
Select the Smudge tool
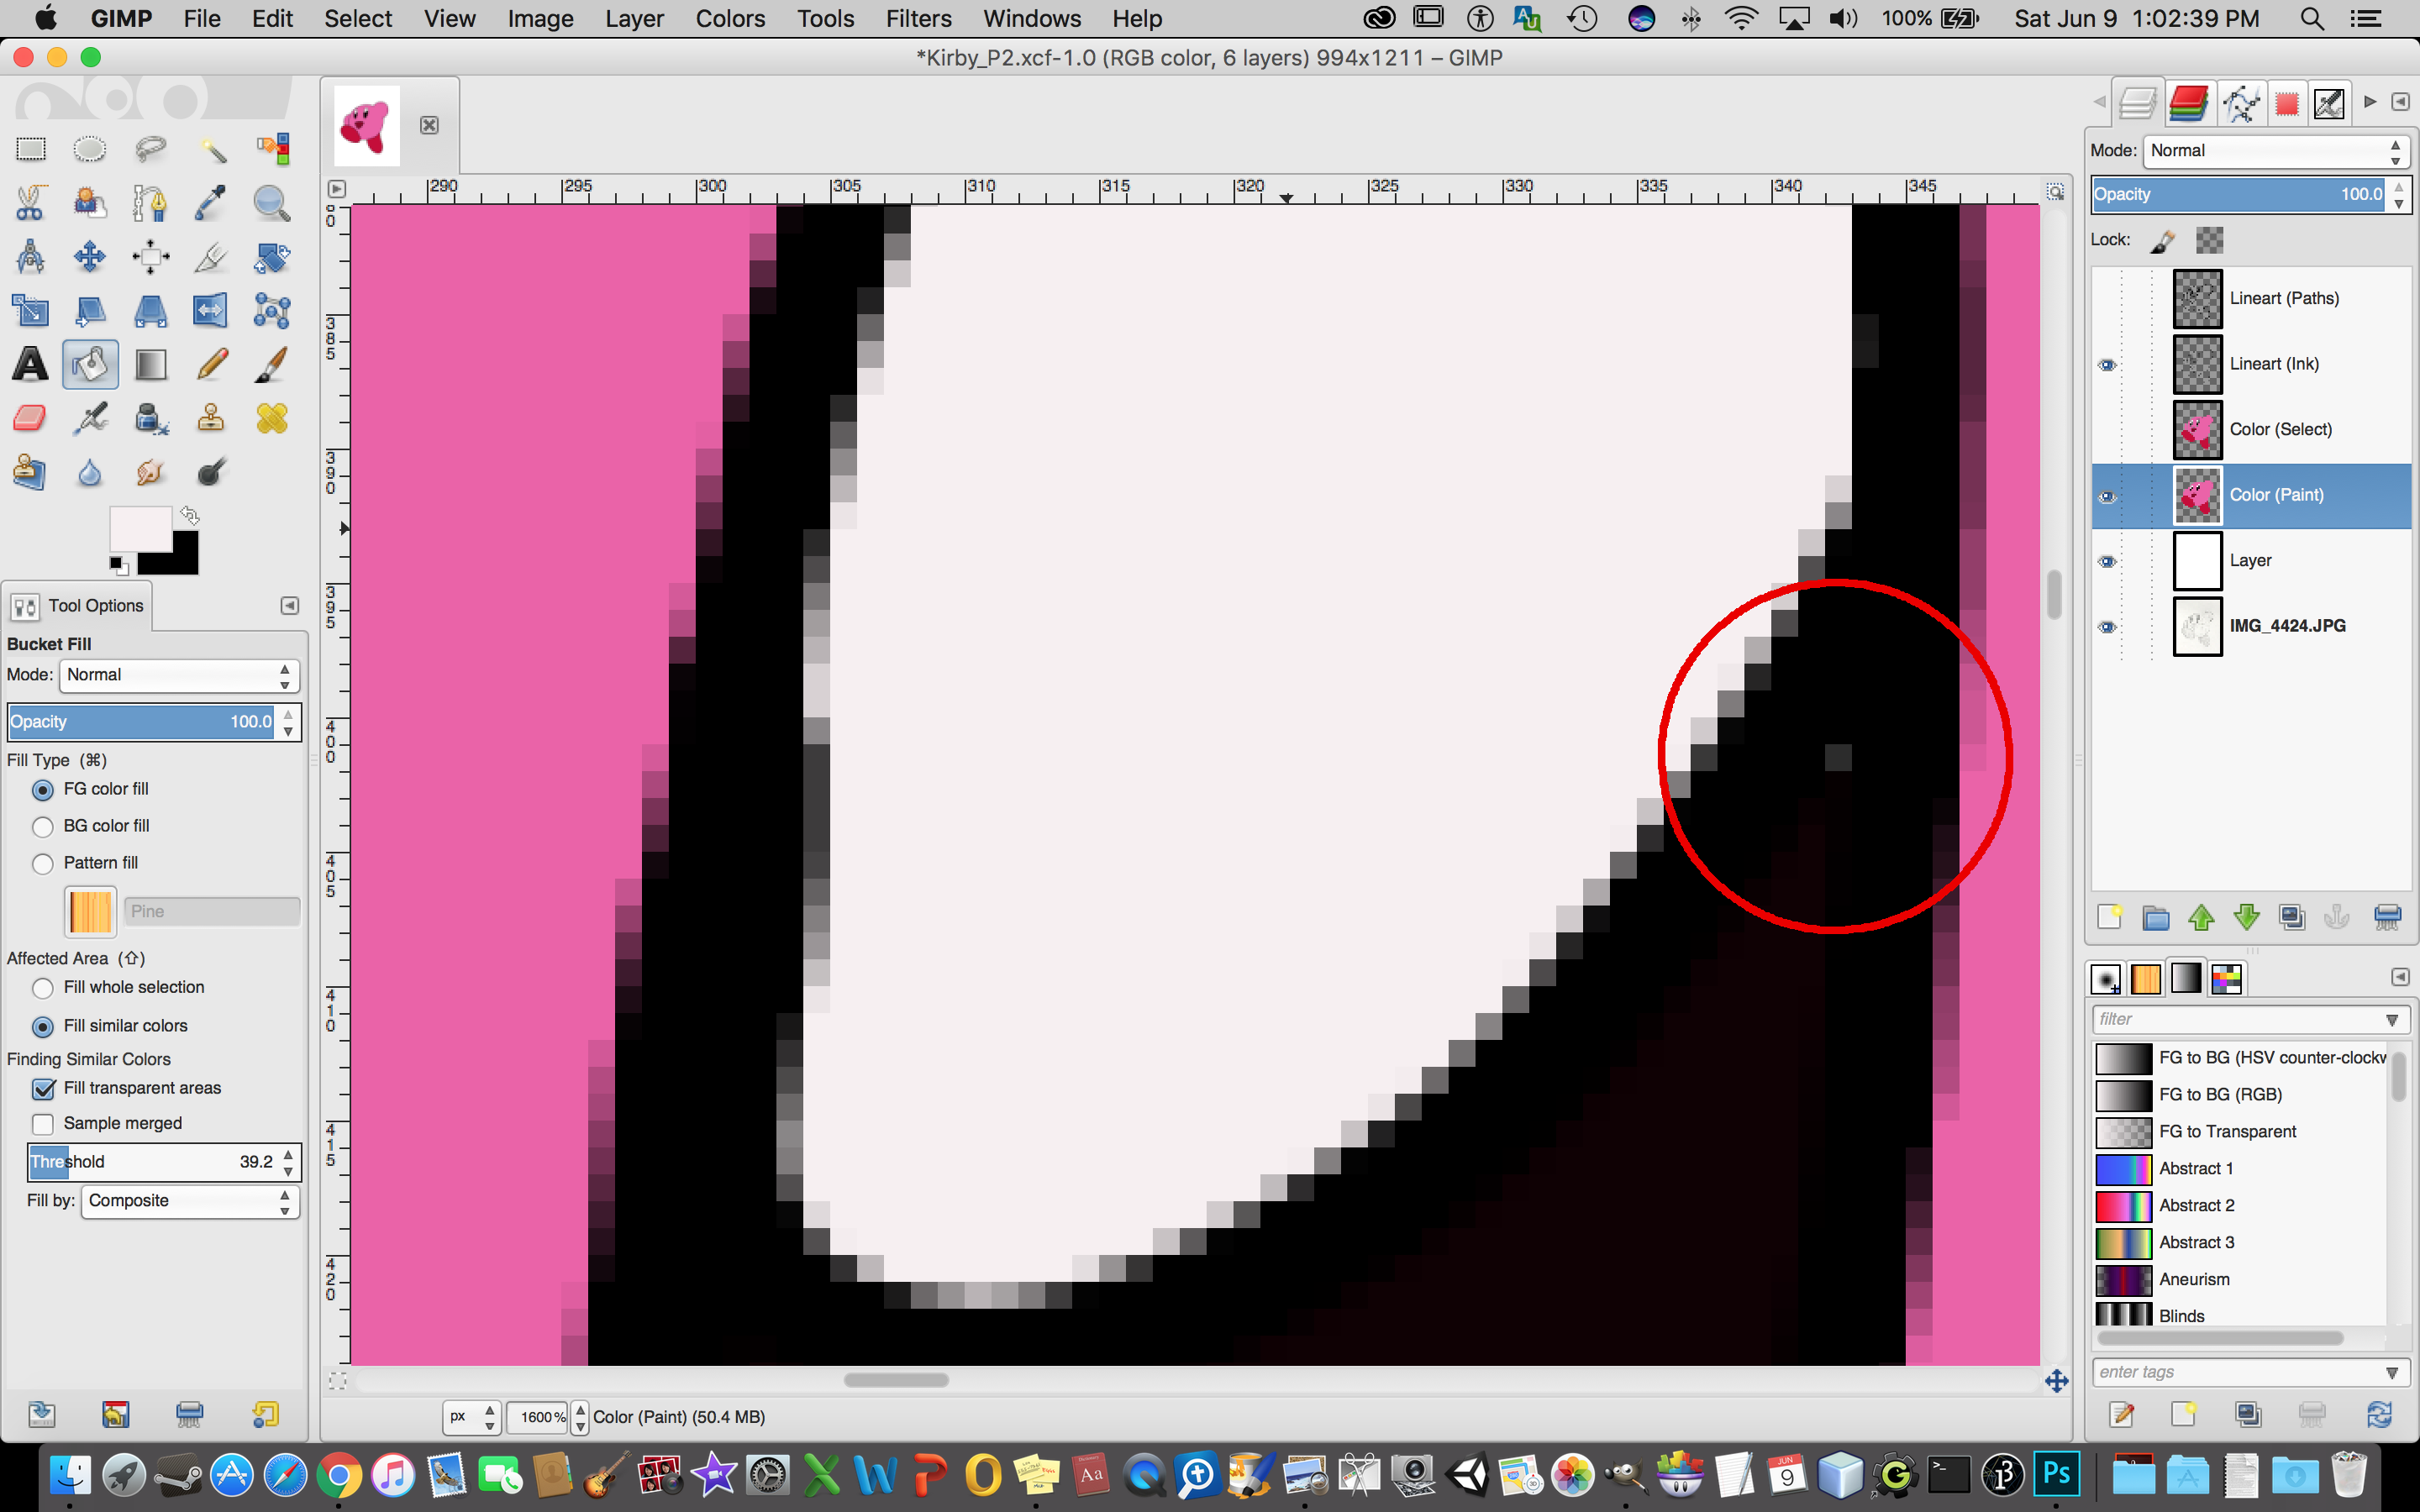(151, 472)
